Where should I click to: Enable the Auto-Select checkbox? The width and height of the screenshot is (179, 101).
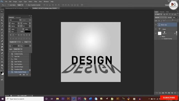click(x=8, y=5)
